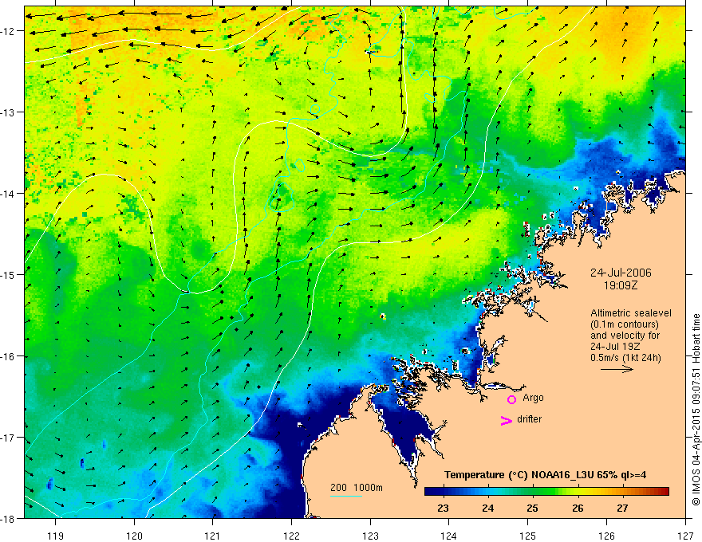Viewport: 702px width, 542px height.
Task: Click latitude axis label -14
Action: point(8,194)
